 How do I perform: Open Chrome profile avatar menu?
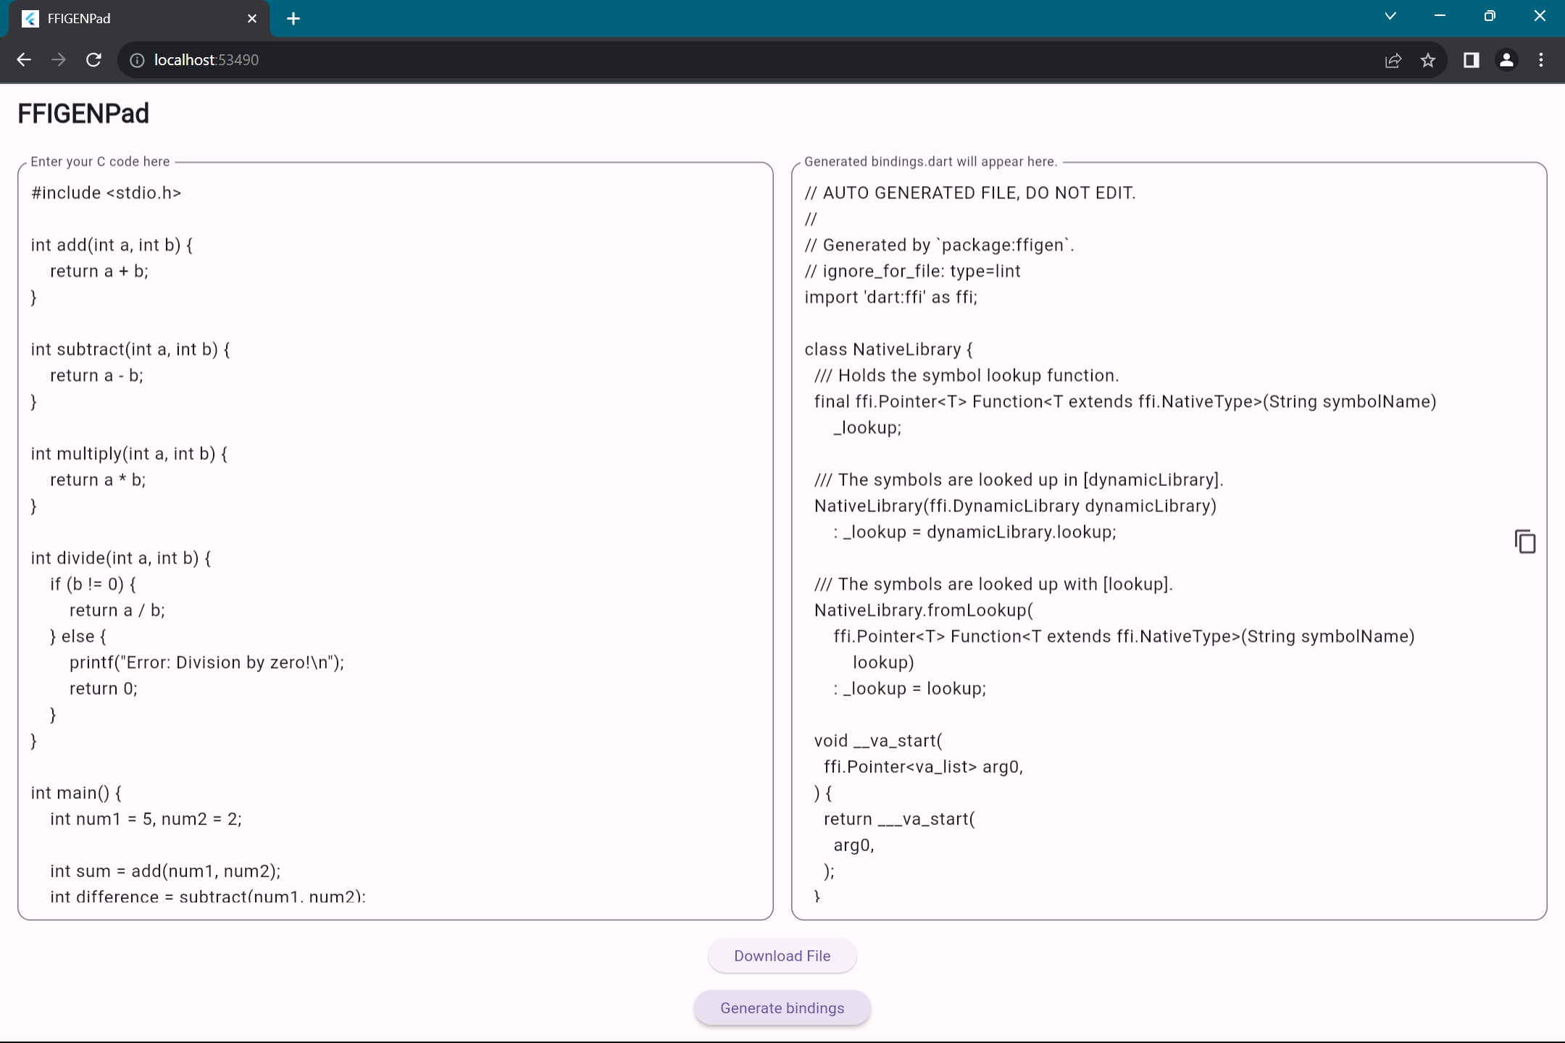[x=1506, y=60]
